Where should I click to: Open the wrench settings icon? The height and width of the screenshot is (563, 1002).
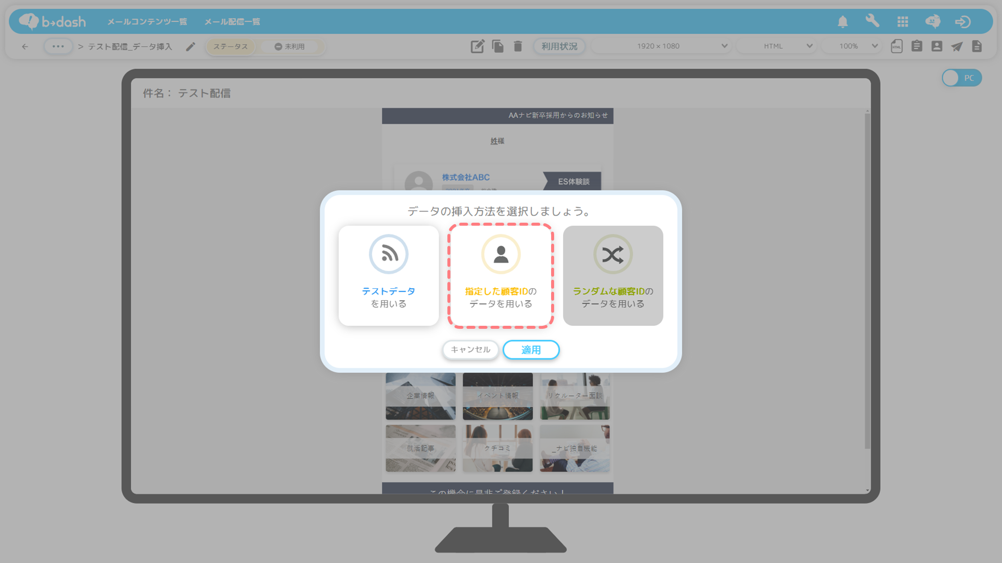[x=872, y=21]
